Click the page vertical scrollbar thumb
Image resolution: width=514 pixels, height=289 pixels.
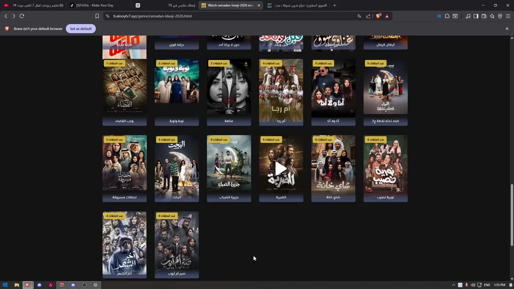click(x=512, y=215)
